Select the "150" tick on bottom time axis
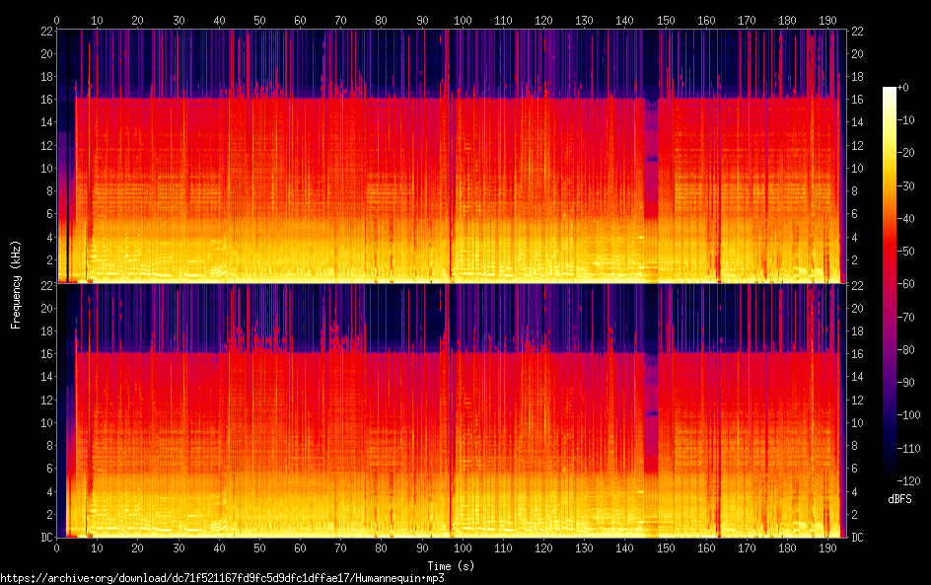 pos(666,548)
